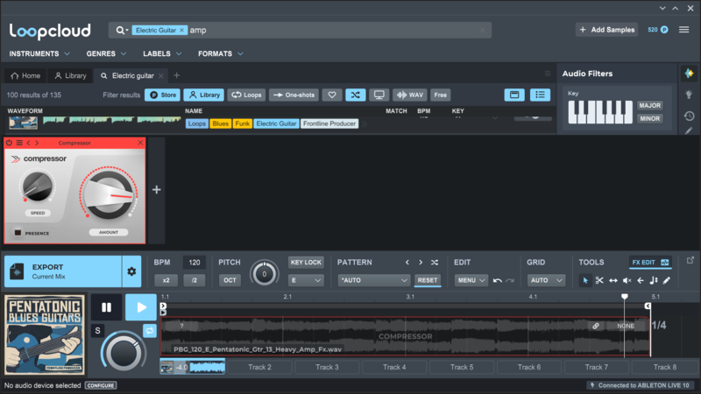701x394 pixels.
Task: Toggle the KEY LOCK button
Action: (306, 262)
